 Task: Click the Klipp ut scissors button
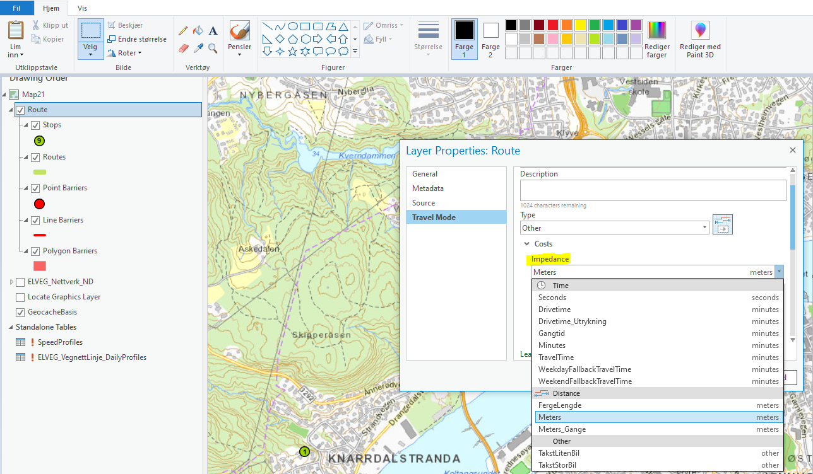(49, 25)
